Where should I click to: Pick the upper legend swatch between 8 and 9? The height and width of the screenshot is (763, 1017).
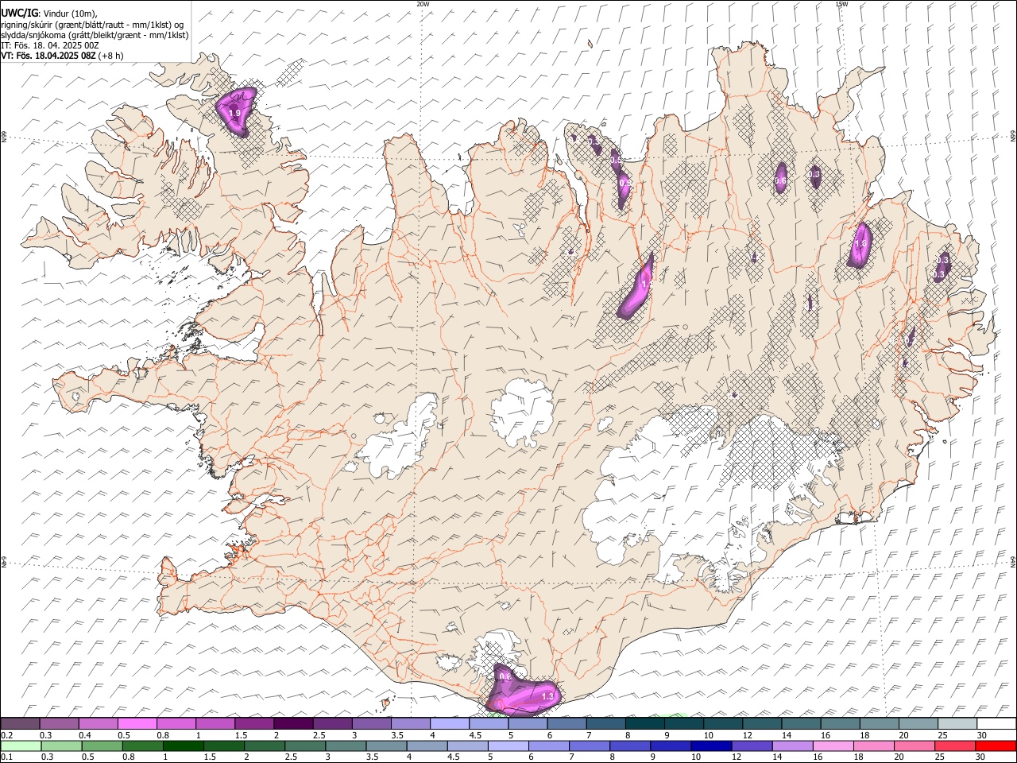coord(645,724)
